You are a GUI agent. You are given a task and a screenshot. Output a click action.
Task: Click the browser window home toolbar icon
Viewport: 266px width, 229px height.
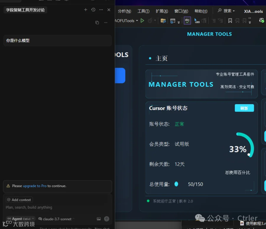click(173, 21)
